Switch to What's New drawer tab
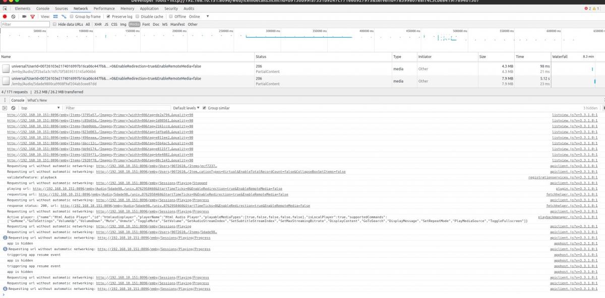Viewport: 605px width, 298px height. point(37,100)
